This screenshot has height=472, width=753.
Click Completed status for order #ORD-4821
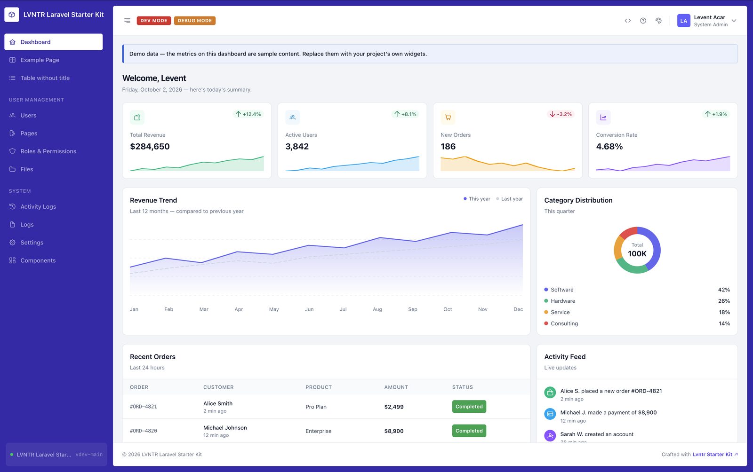pyautogui.click(x=469, y=407)
